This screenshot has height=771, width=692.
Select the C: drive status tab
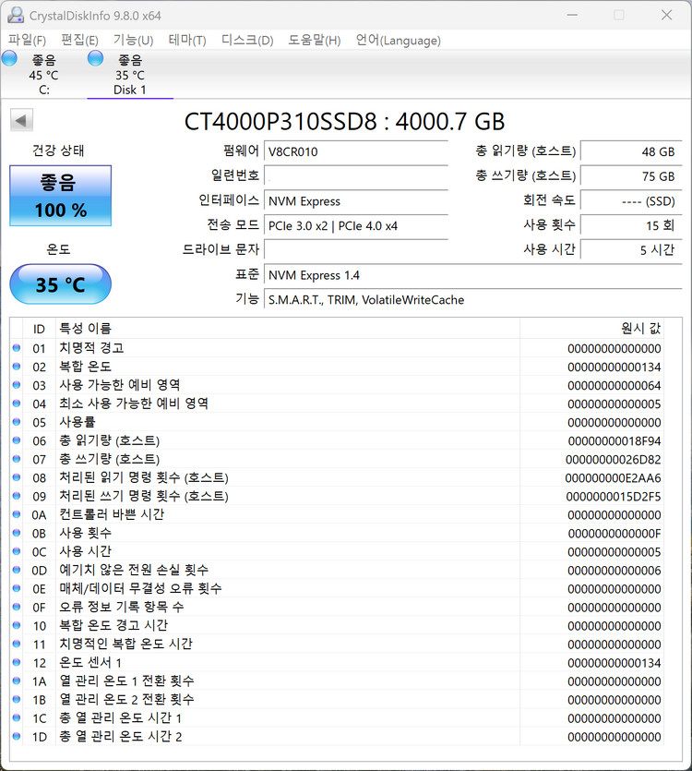[43, 75]
